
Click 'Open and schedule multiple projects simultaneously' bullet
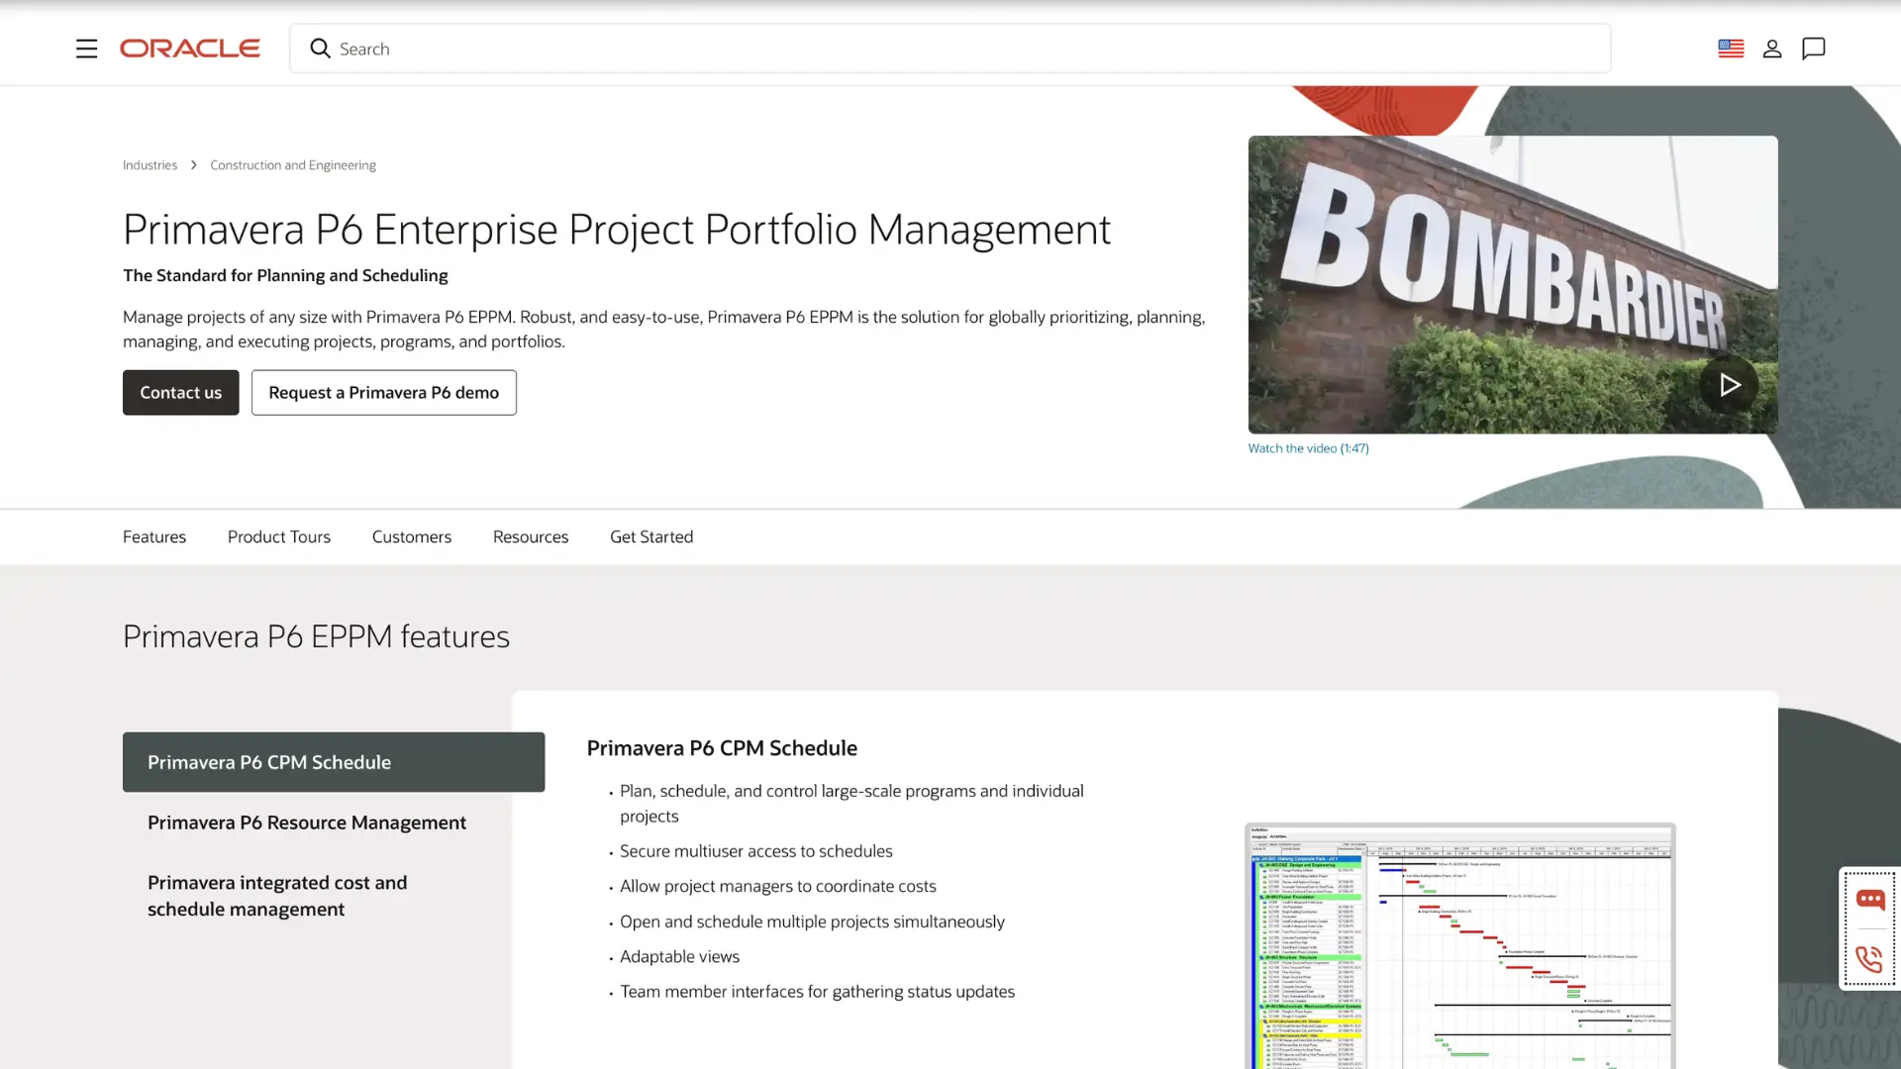(812, 922)
